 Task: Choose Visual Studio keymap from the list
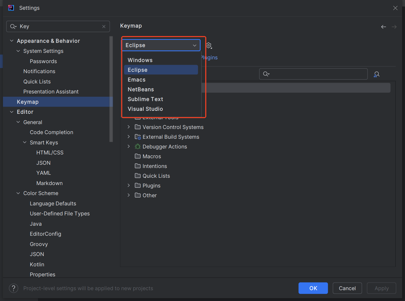(x=161, y=109)
